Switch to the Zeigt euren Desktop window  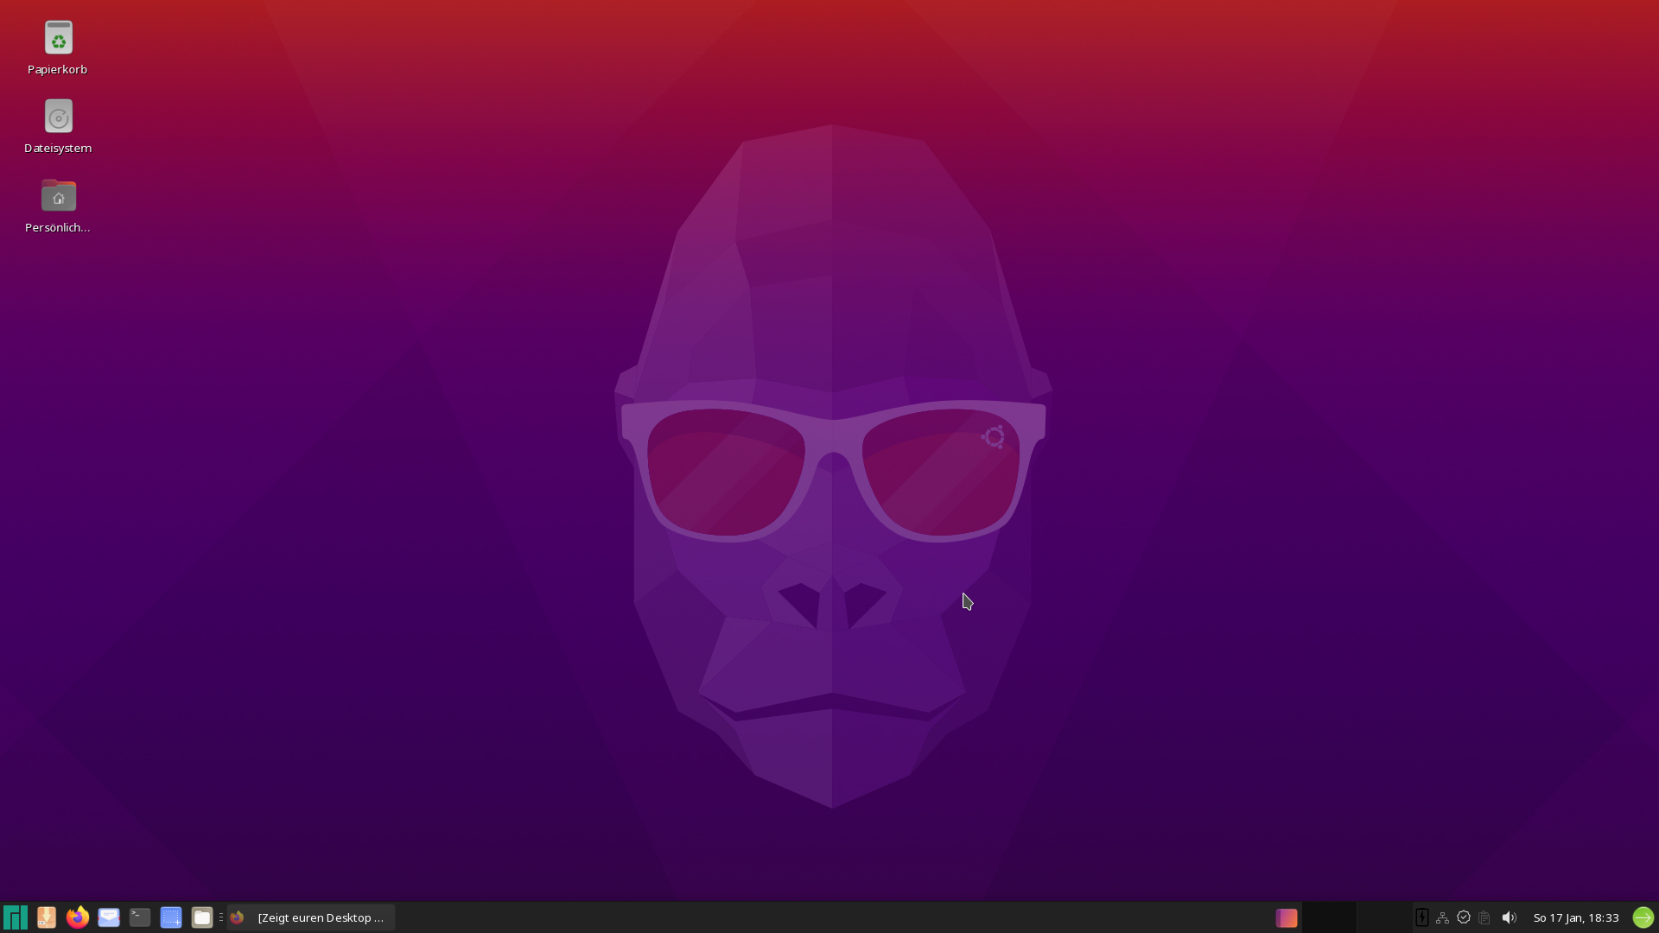(x=311, y=917)
